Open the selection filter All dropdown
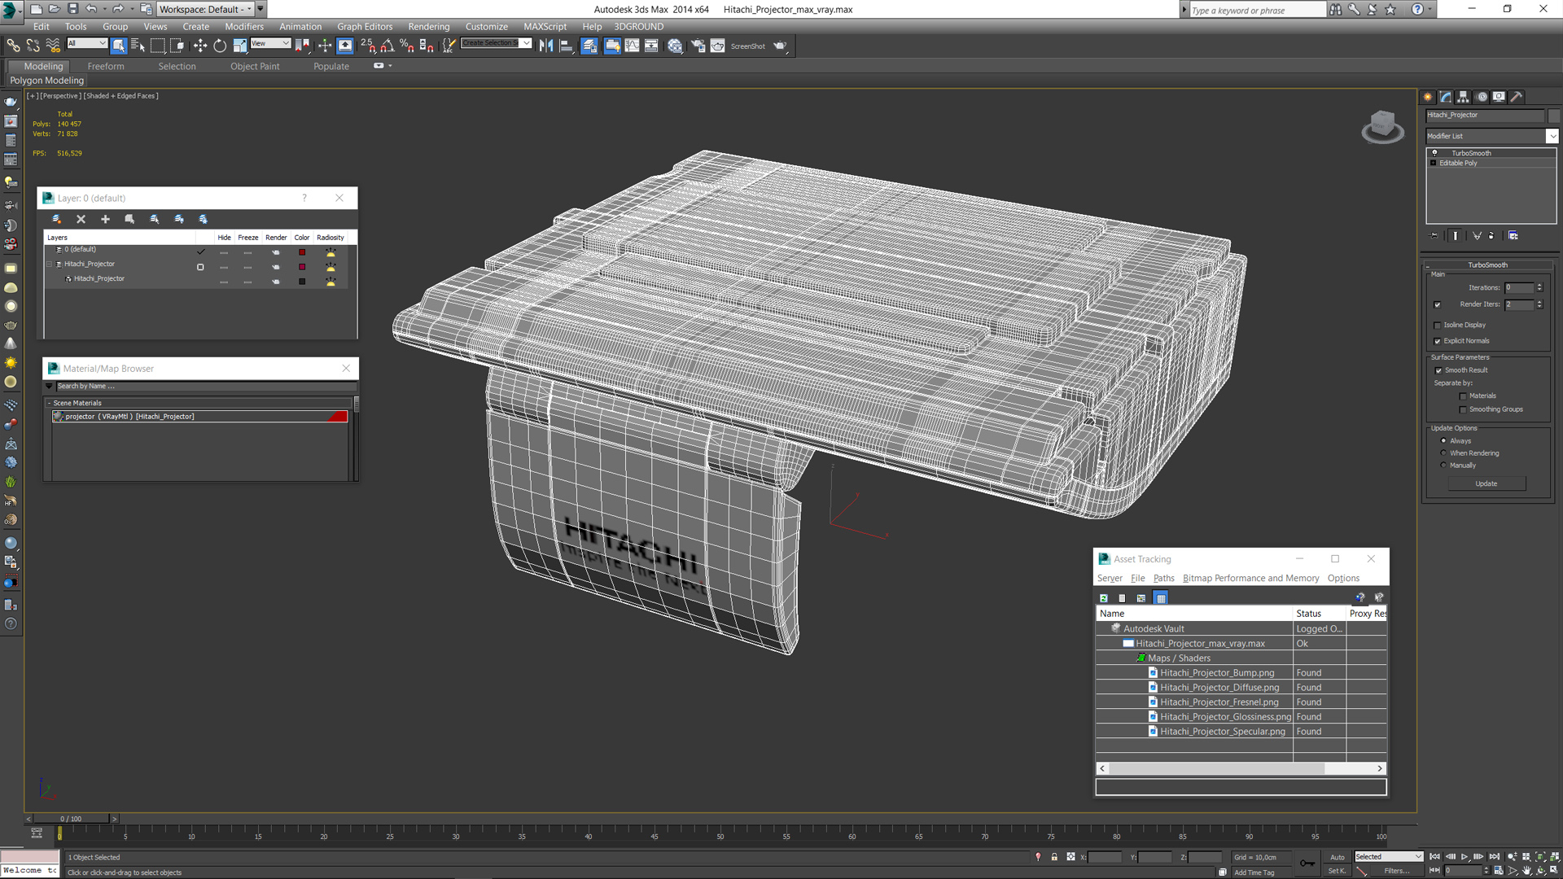 click(86, 43)
